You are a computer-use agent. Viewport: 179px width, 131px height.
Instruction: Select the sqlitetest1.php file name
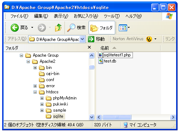tap(118, 55)
